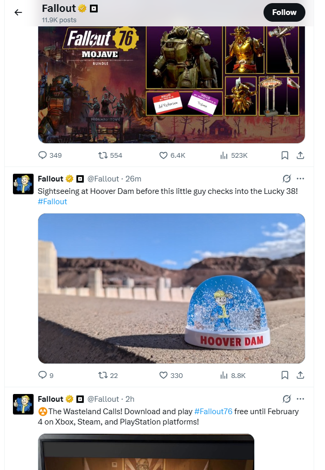Open the #Fallout76 hashtag link
Viewport: 325px width, 470px height.
(x=213, y=412)
